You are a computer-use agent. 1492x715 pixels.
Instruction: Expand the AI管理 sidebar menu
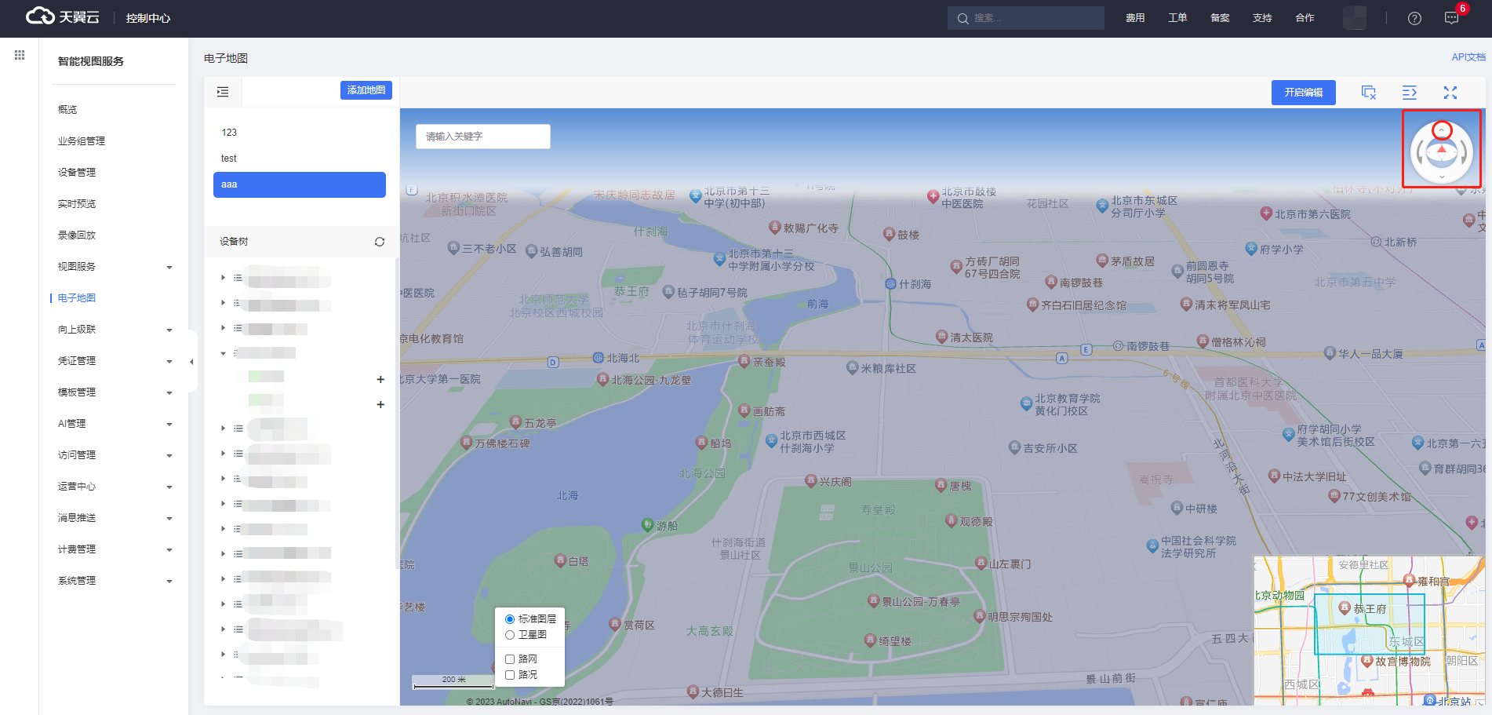(115, 424)
